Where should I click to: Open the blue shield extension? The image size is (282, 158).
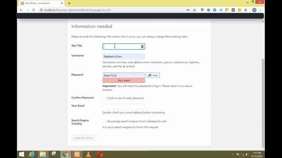pyautogui.click(x=208, y=10)
